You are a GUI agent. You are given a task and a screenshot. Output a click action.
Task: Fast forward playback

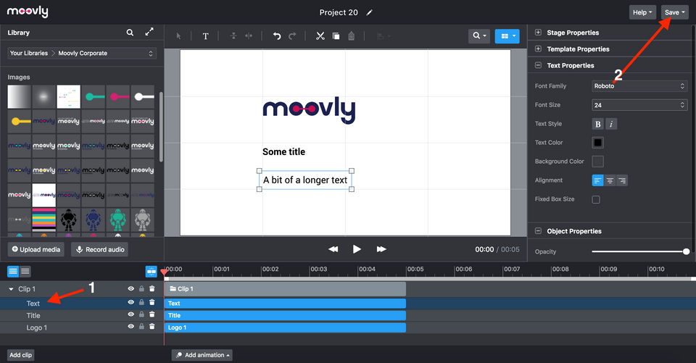[x=381, y=249]
